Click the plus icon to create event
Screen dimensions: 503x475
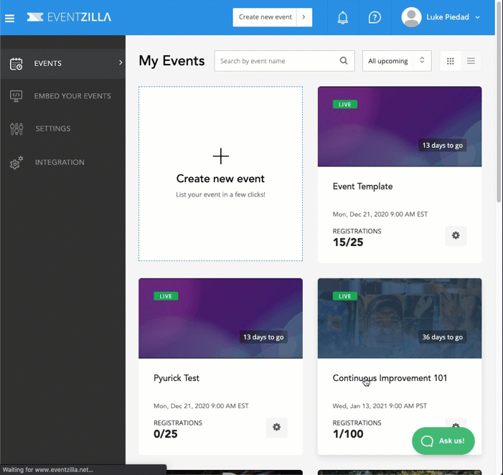[x=221, y=156]
